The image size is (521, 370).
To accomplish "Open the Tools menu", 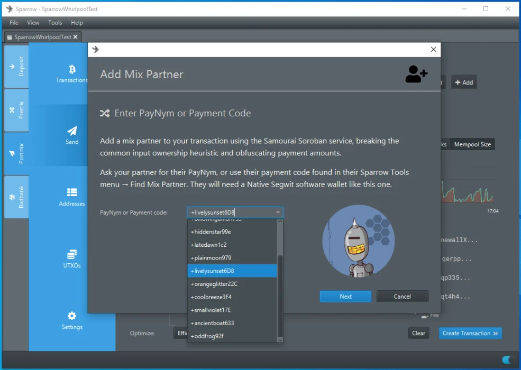I will pos(55,23).
